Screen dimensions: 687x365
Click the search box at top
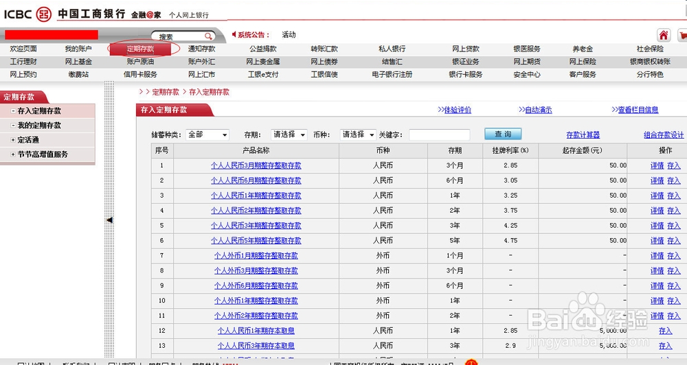tap(183, 36)
